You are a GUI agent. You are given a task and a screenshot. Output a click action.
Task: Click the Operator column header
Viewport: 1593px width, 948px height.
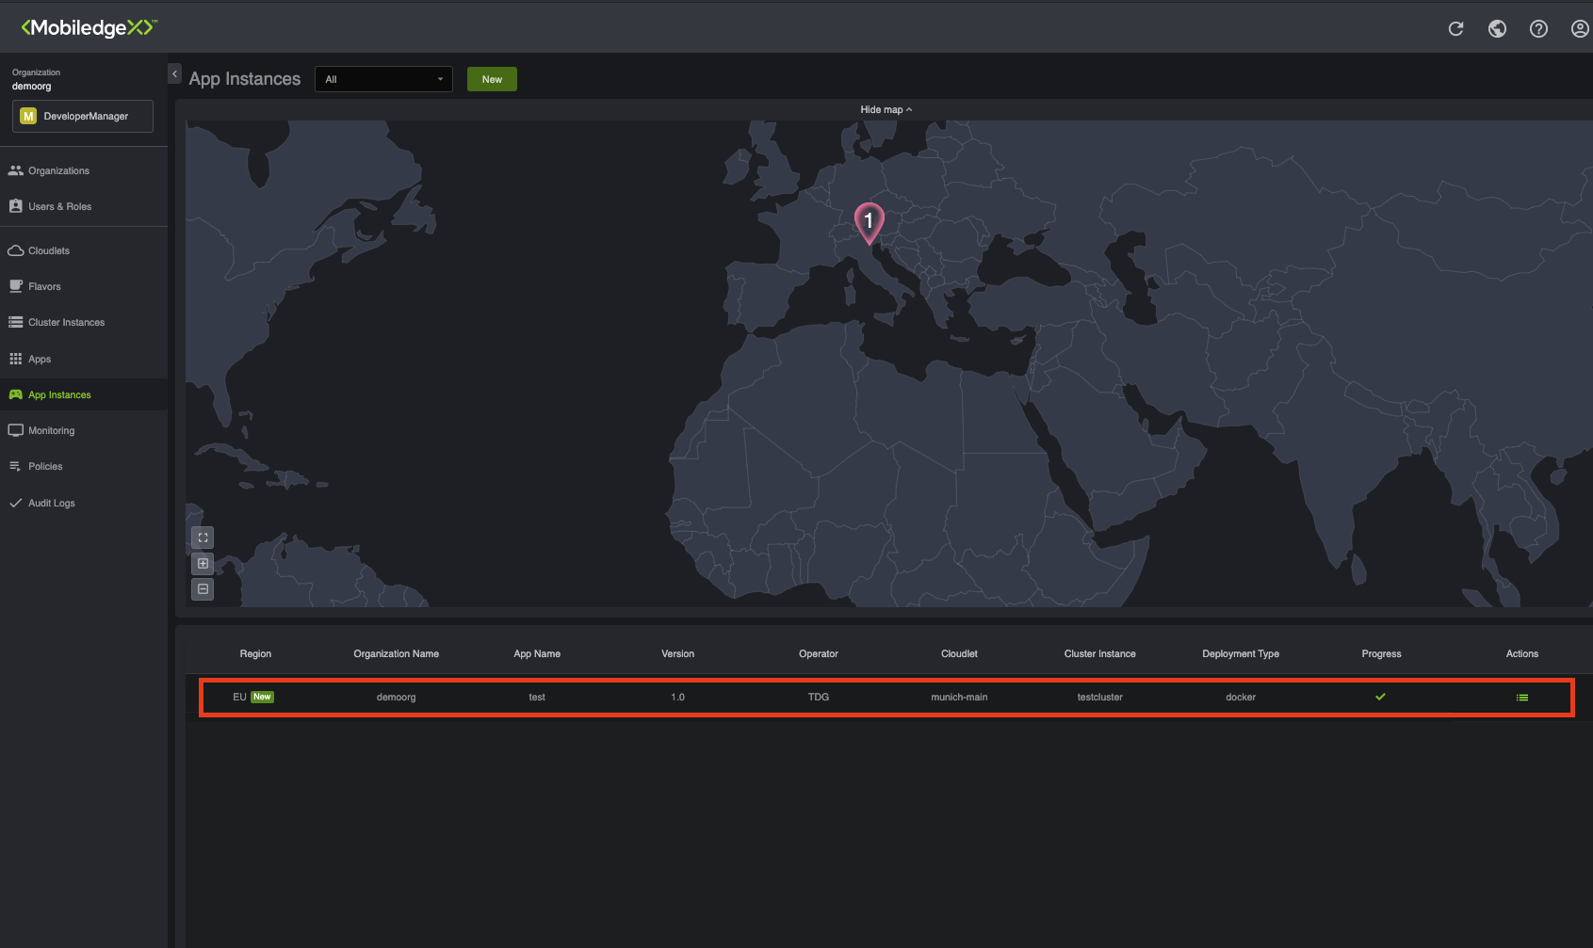pyautogui.click(x=819, y=653)
